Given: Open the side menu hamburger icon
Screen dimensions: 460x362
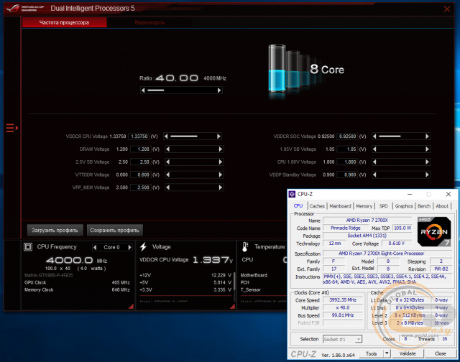Looking at the screenshot, I should pos(12,128).
